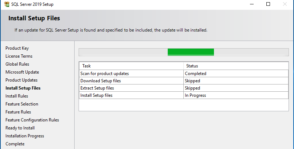This screenshot has height=149, width=294.
Task: Click the Installation Progress step
Action: (25, 136)
